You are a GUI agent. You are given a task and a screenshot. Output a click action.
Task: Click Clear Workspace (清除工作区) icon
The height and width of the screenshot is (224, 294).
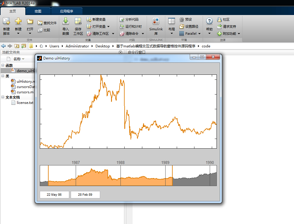tap(89, 34)
